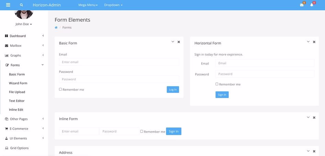Viewport: 325px width, 156px height.
Task: Expand the Graphs sidebar arrow
Action: coord(43,55)
